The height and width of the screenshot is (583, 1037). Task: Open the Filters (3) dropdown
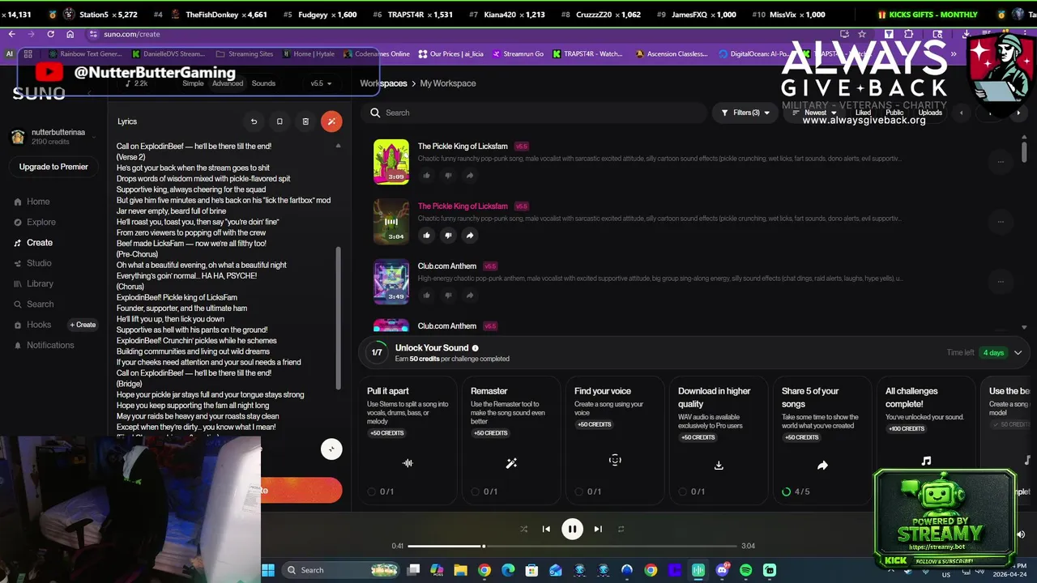(x=745, y=113)
